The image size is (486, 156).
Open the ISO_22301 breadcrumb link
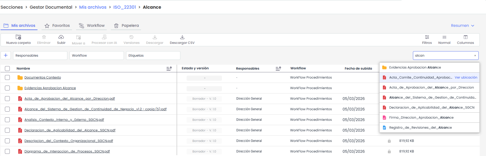click(x=124, y=7)
